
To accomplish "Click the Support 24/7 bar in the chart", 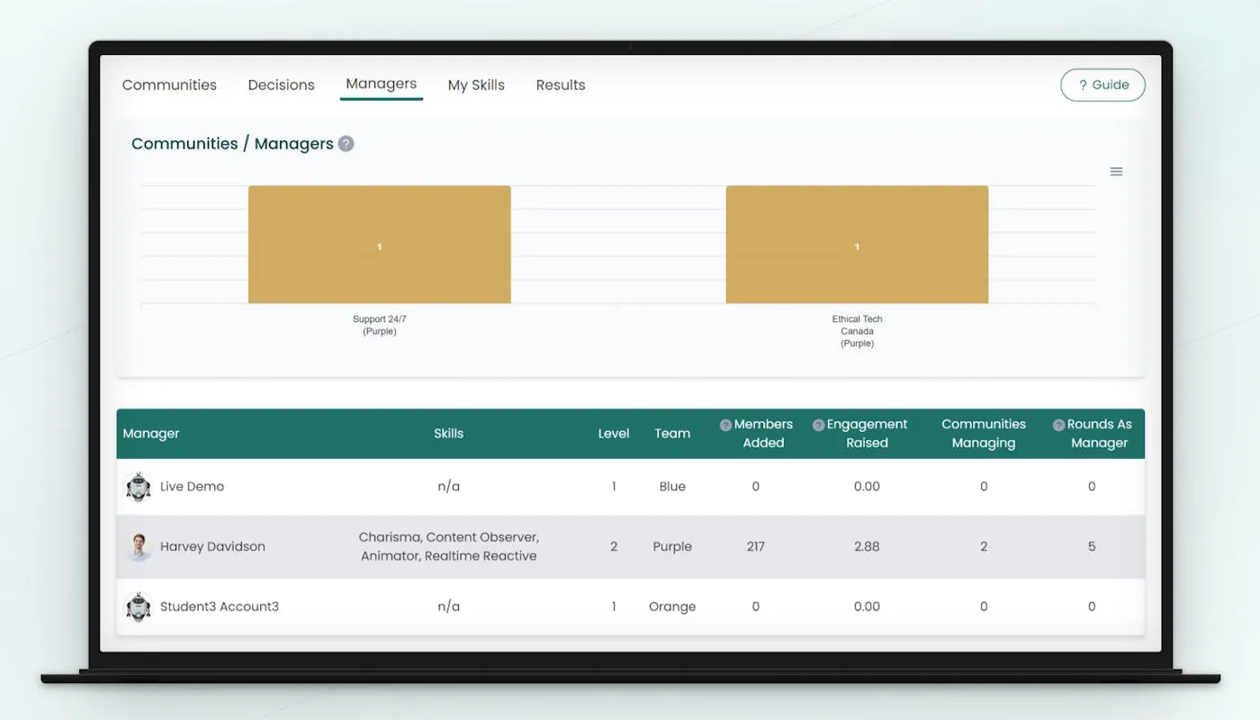I will (379, 245).
